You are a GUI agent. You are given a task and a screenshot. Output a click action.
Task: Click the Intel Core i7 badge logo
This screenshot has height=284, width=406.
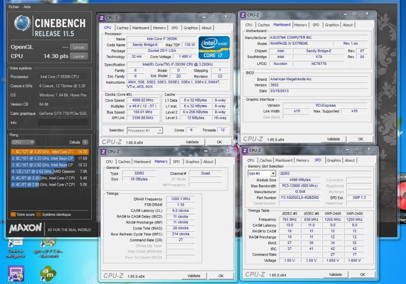tap(214, 47)
